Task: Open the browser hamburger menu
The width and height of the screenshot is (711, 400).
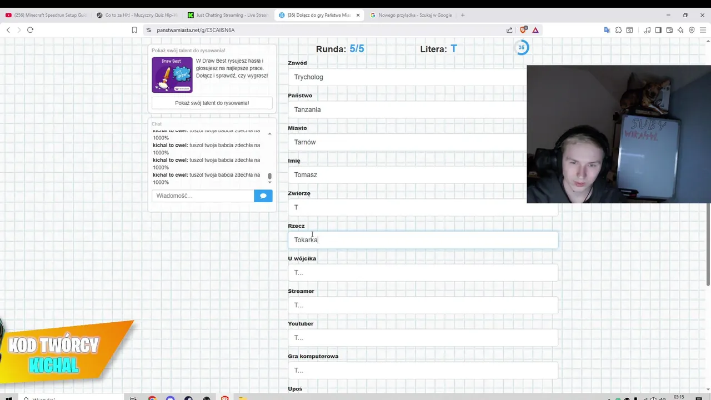Action: (x=703, y=30)
